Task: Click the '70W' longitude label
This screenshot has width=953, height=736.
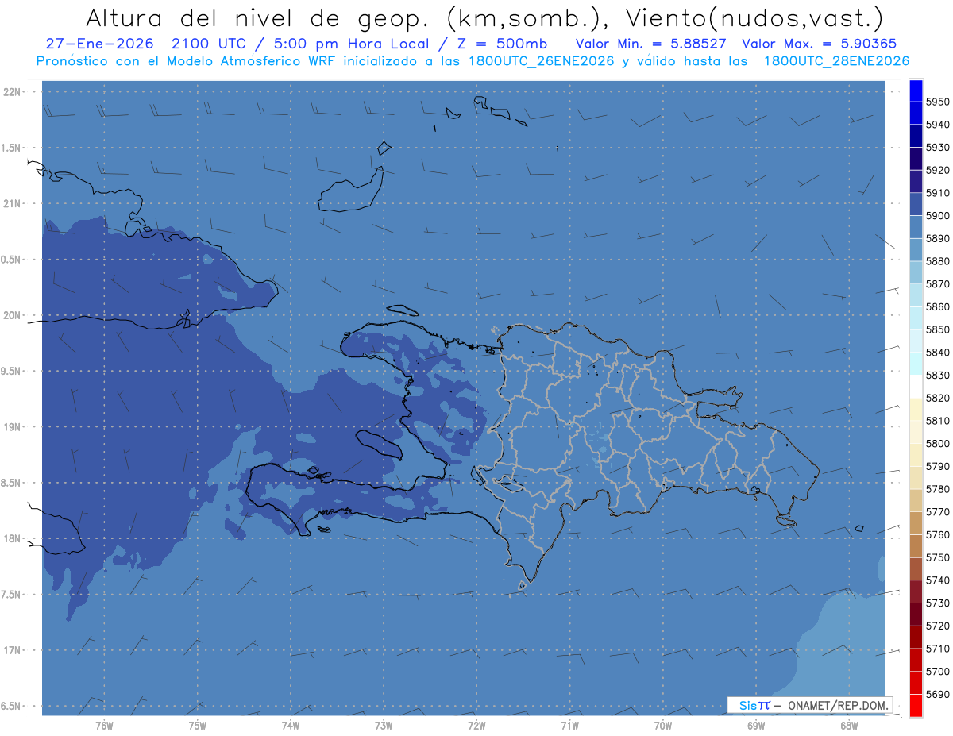Action: point(663,726)
